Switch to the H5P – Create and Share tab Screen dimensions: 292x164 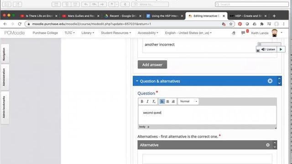pos(248,16)
